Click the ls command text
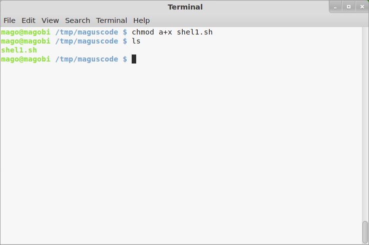This screenshot has height=245, width=369. point(136,41)
